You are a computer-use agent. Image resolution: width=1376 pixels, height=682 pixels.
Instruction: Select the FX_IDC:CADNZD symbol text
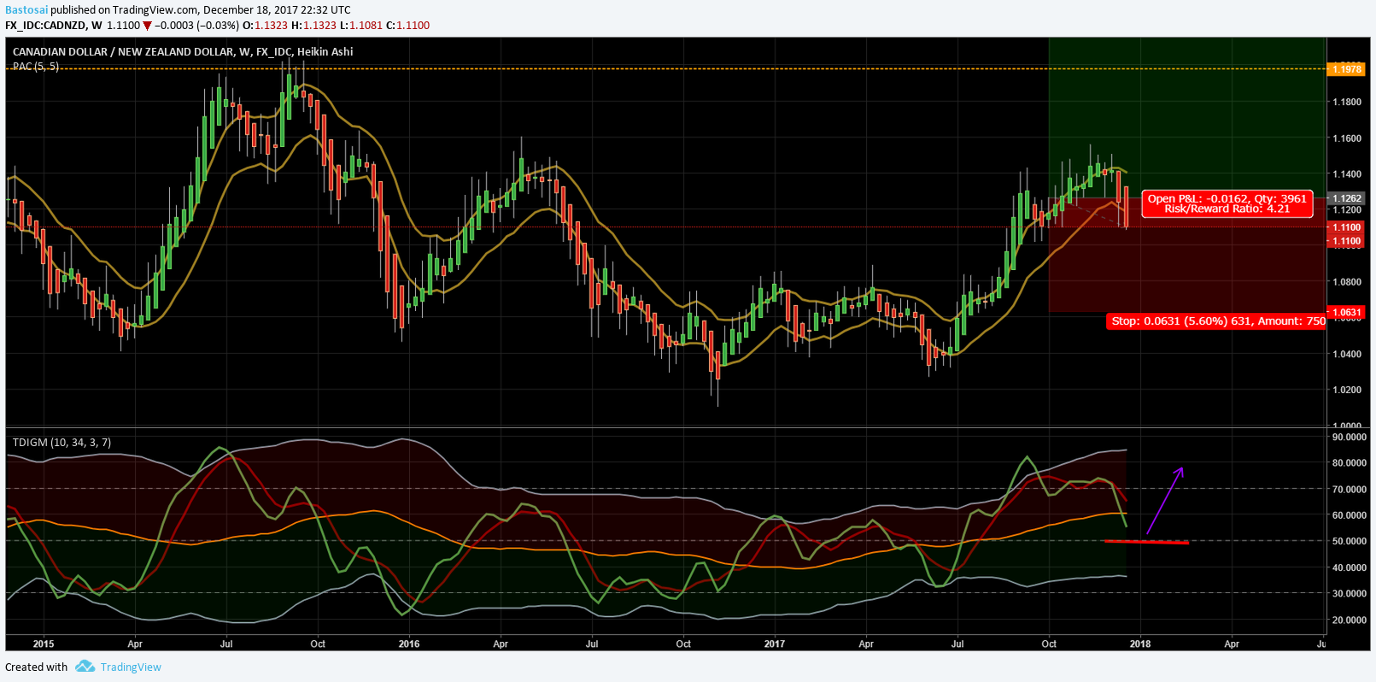click(45, 26)
